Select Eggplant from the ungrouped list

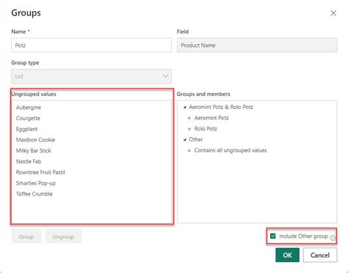pos(27,129)
